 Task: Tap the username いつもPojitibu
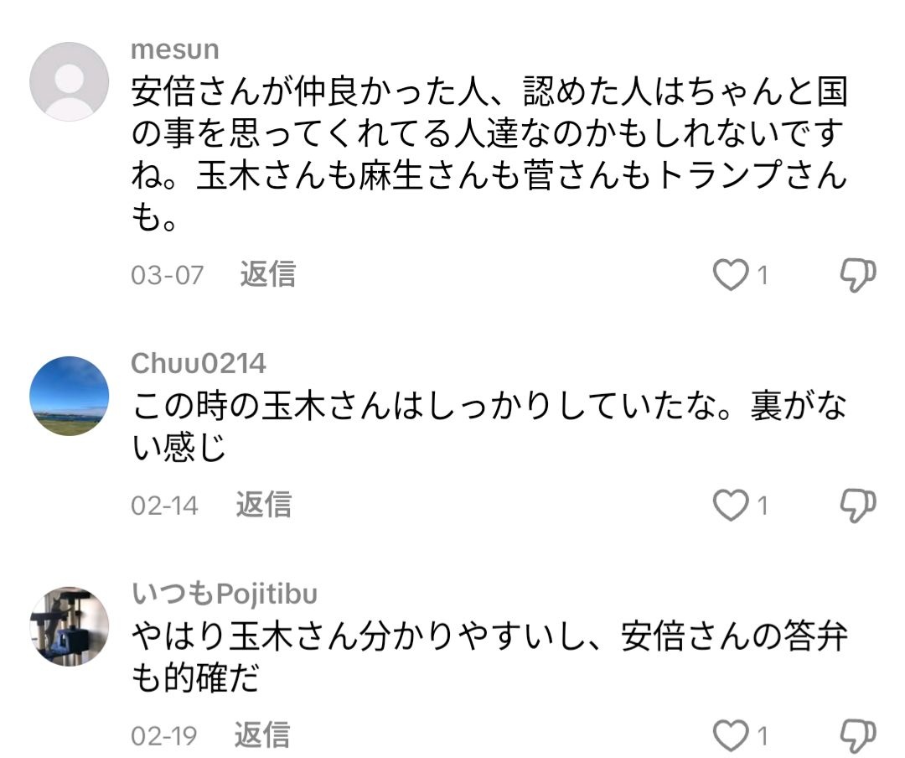coord(225,594)
